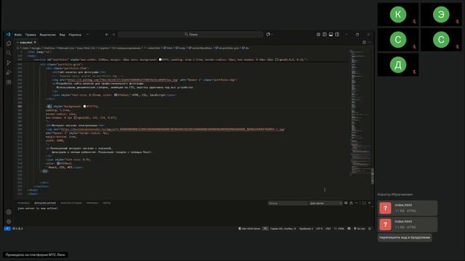This screenshot has width=465, height=261.
Task: Open the second index.html attachment in chat
Action: tap(408, 224)
